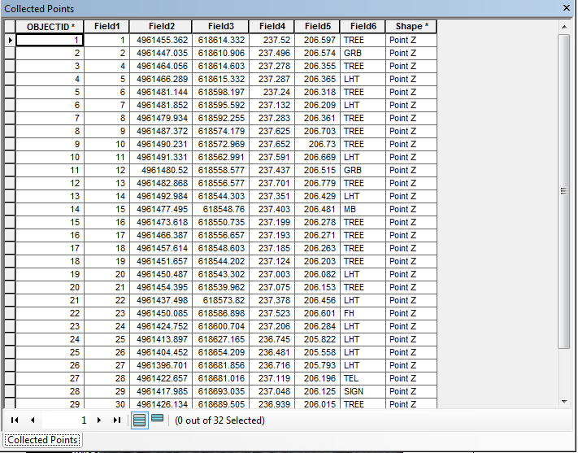Select the Field2 column header

point(161,27)
